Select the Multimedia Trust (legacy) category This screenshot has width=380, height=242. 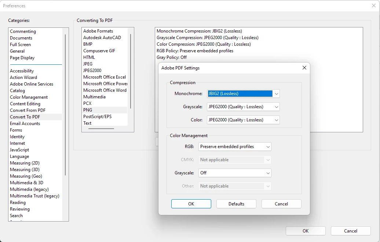click(34, 196)
